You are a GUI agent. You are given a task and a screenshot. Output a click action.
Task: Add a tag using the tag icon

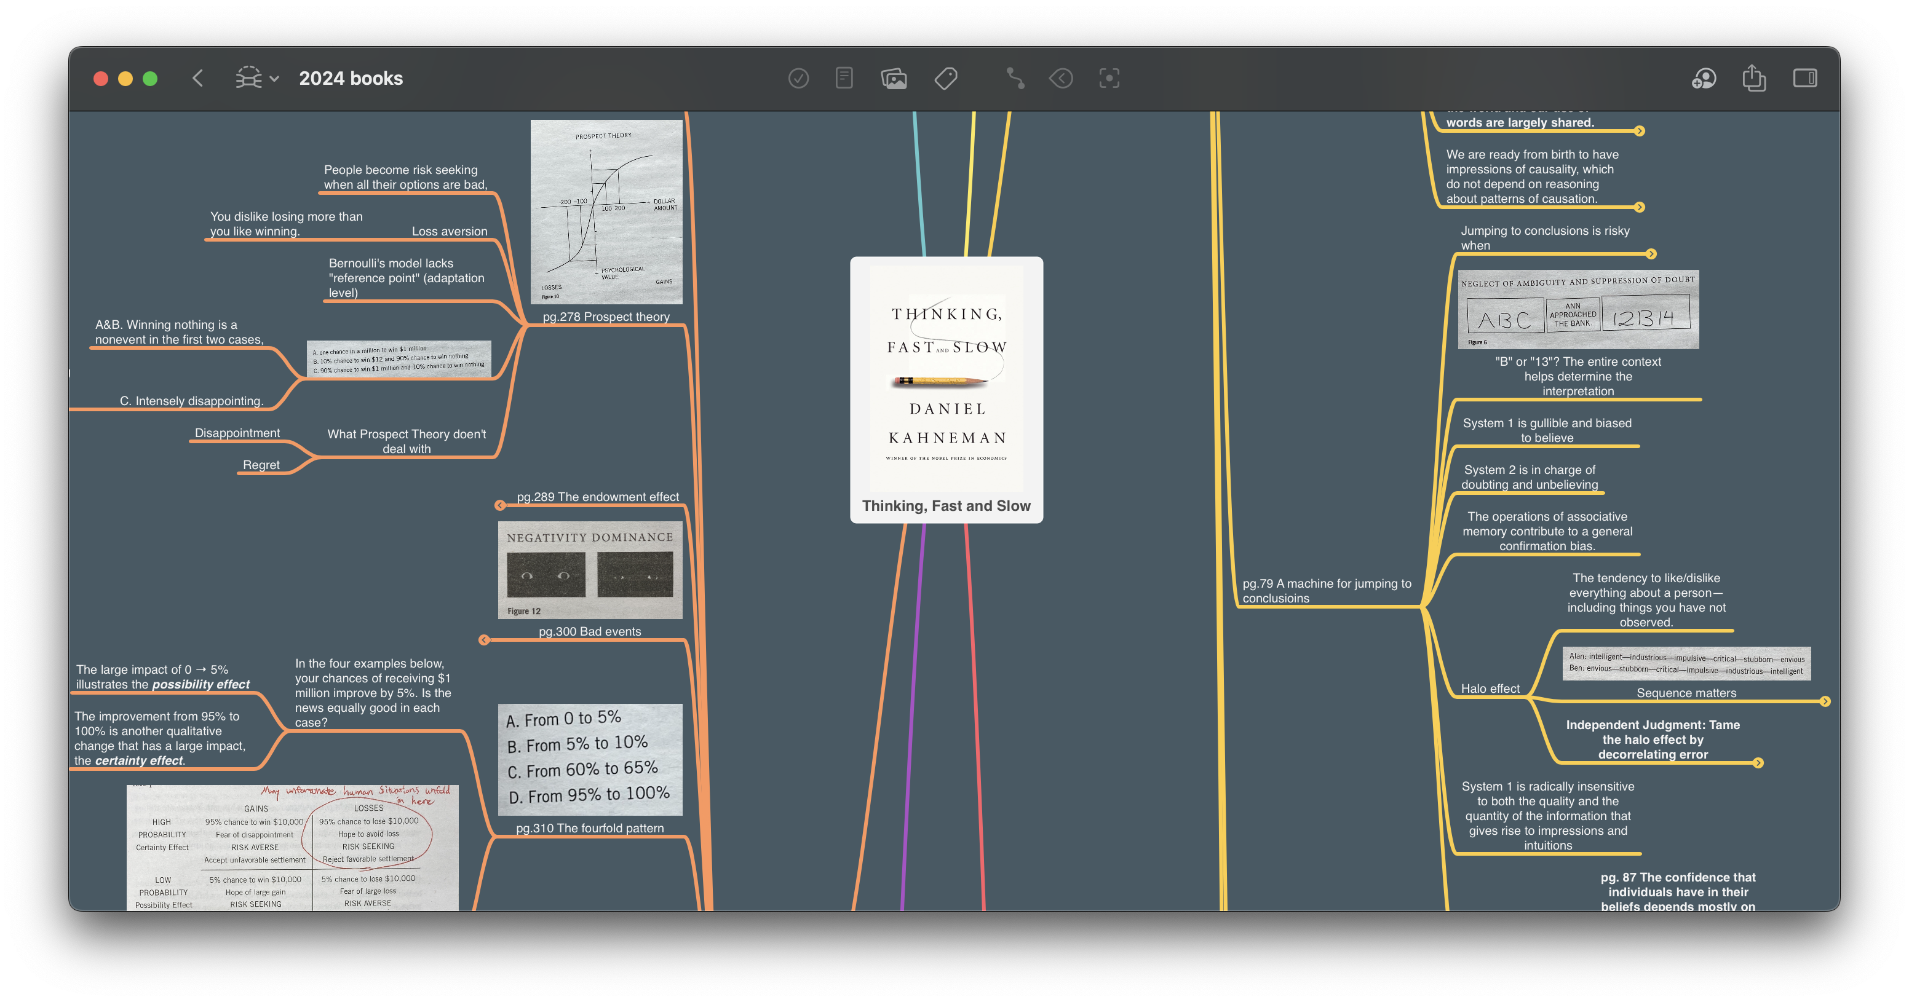click(x=947, y=77)
